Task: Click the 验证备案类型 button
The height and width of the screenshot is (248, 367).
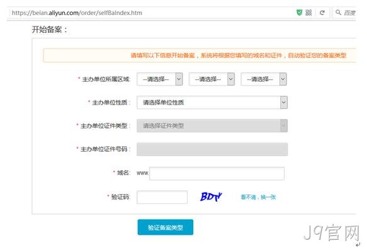Action: [166, 227]
